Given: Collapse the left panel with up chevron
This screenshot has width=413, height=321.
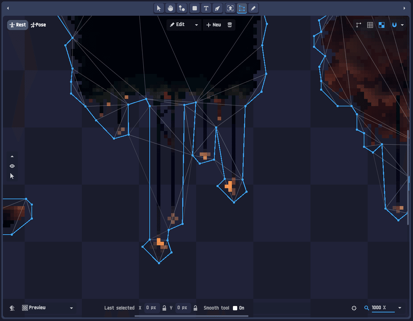Looking at the screenshot, I should pos(12,156).
